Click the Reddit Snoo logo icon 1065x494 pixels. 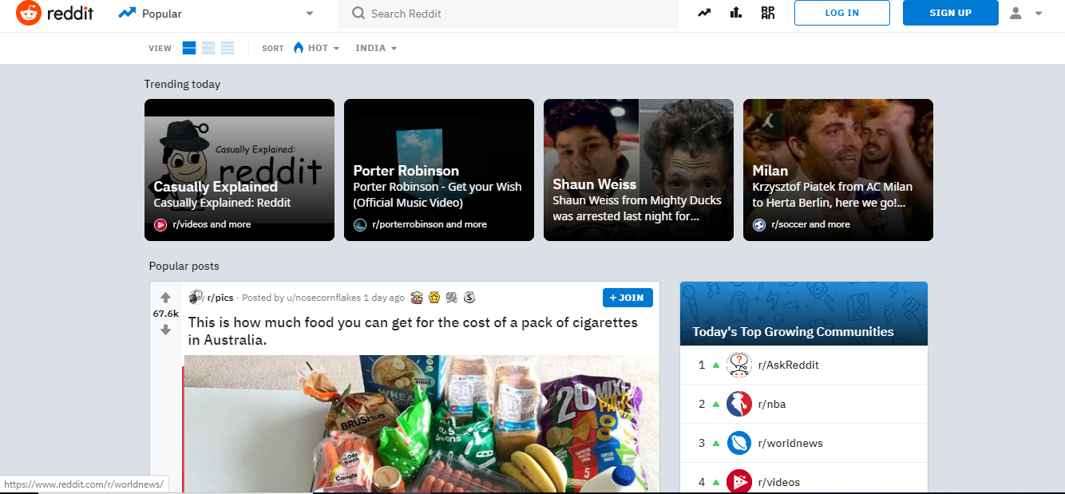point(29,13)
